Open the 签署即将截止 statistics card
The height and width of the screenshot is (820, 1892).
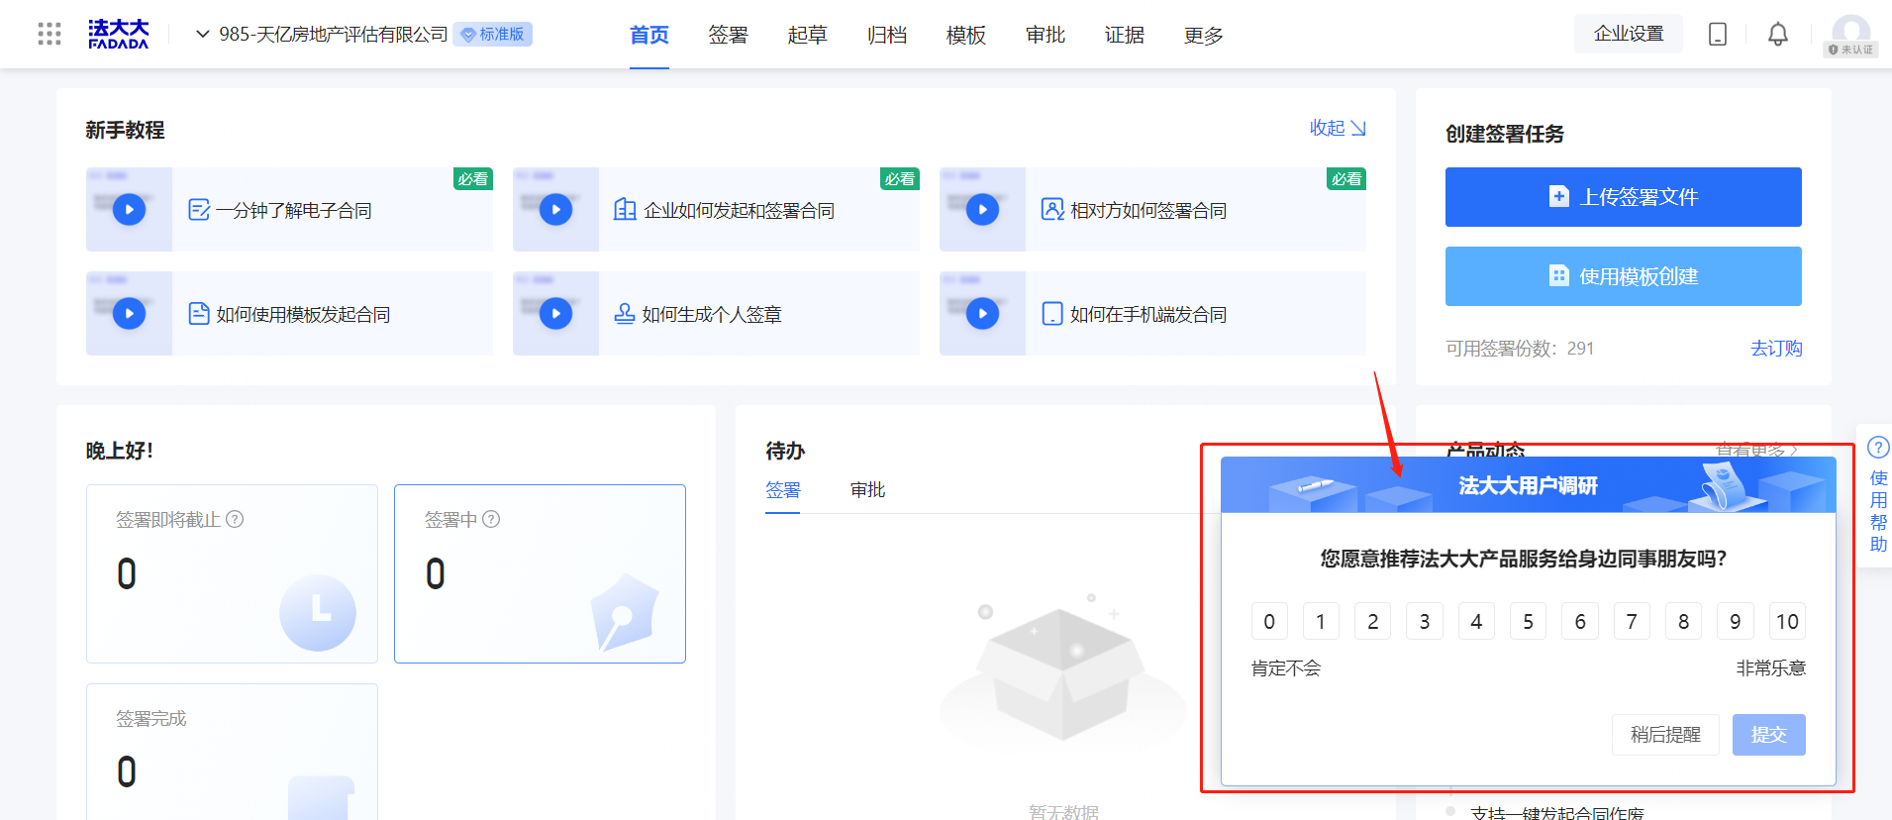coord(232,573)
